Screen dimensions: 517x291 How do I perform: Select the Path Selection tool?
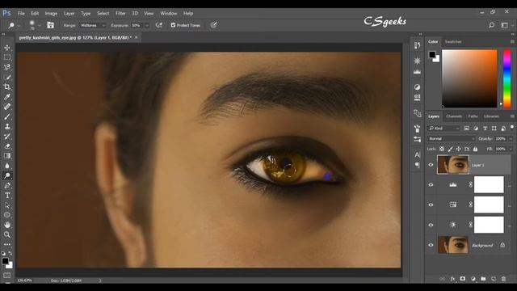click(7, 205)
